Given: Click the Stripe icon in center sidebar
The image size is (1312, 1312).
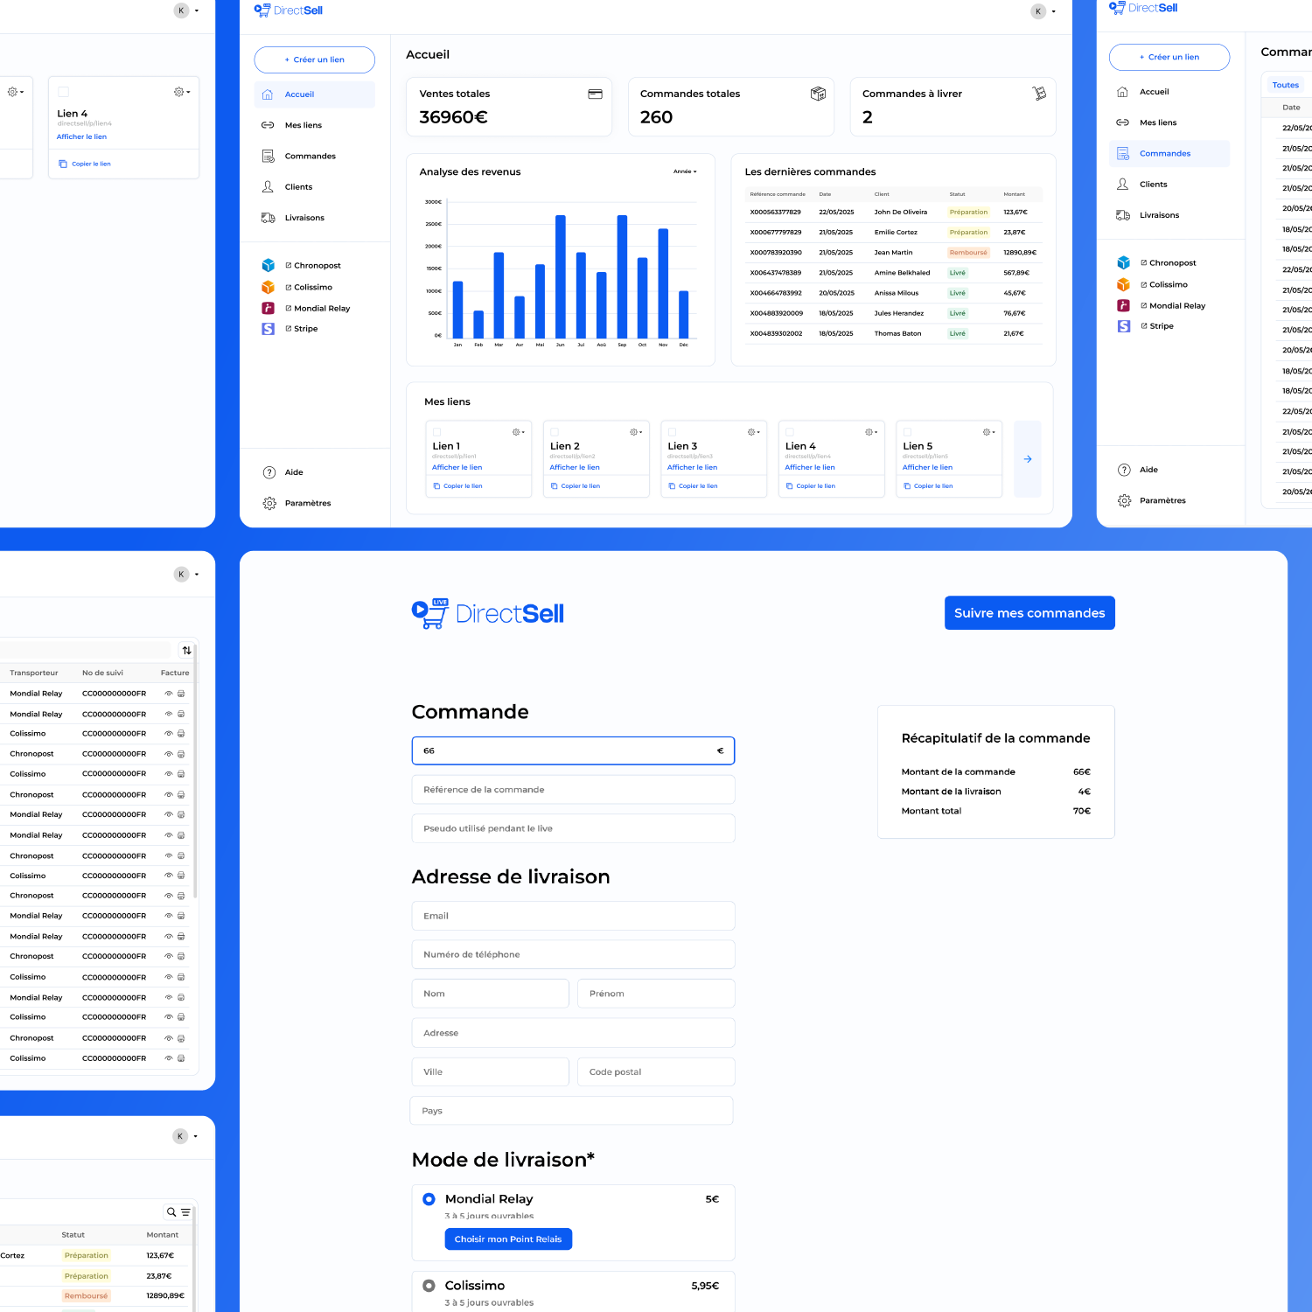Looking at the screenshot, I should [269, 329].
